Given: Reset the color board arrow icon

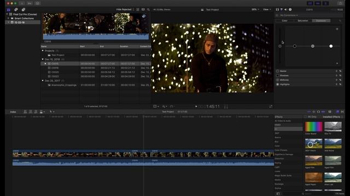Looking at the screenshot, I should [340, 21].
